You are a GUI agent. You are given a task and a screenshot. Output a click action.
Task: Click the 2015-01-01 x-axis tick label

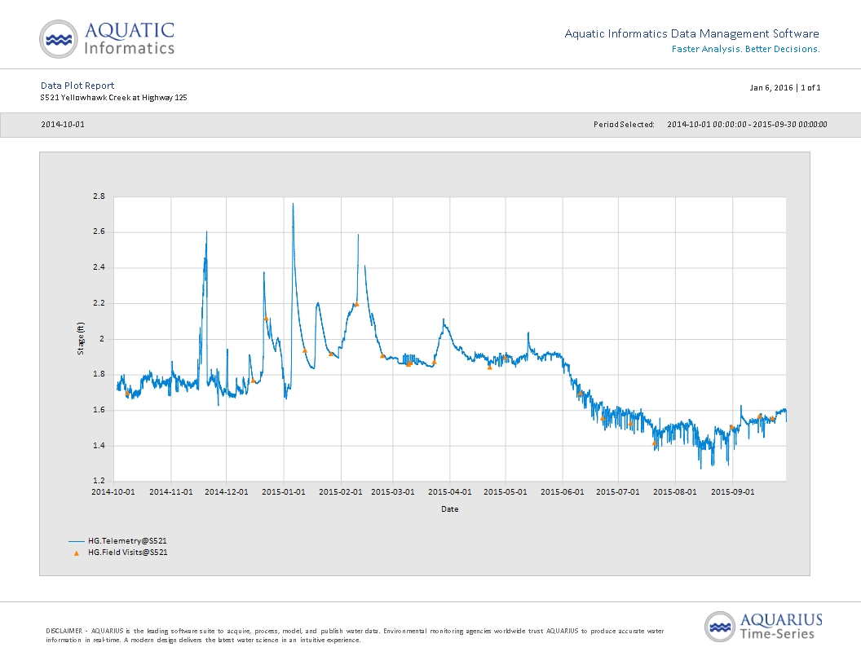(284, 491)
